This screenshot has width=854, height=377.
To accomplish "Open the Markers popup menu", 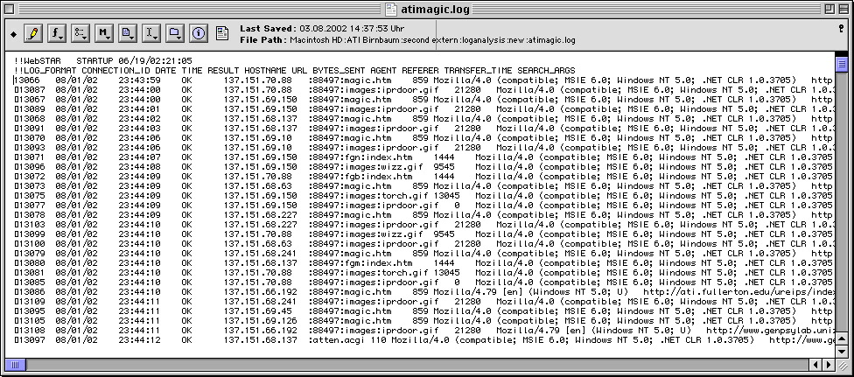I will click(103, 34).
